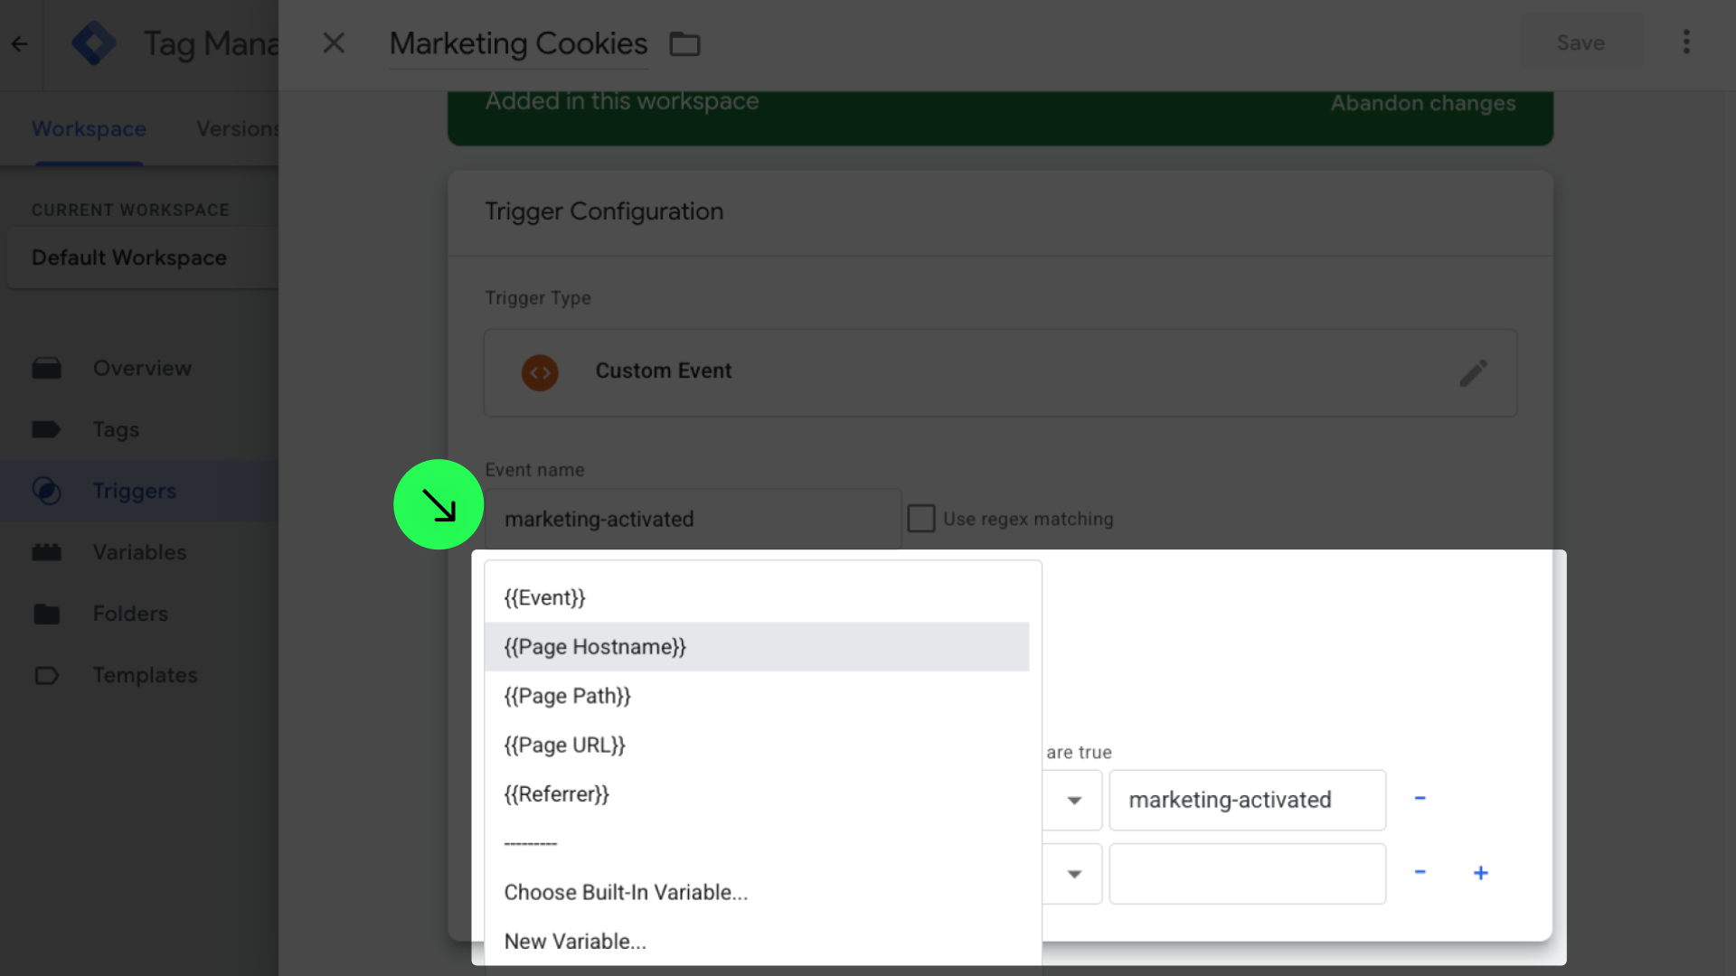Expand operator dropdown next to marketing-activated
The height and width of the screenshot is (976, 1736).
[1073, 801]
